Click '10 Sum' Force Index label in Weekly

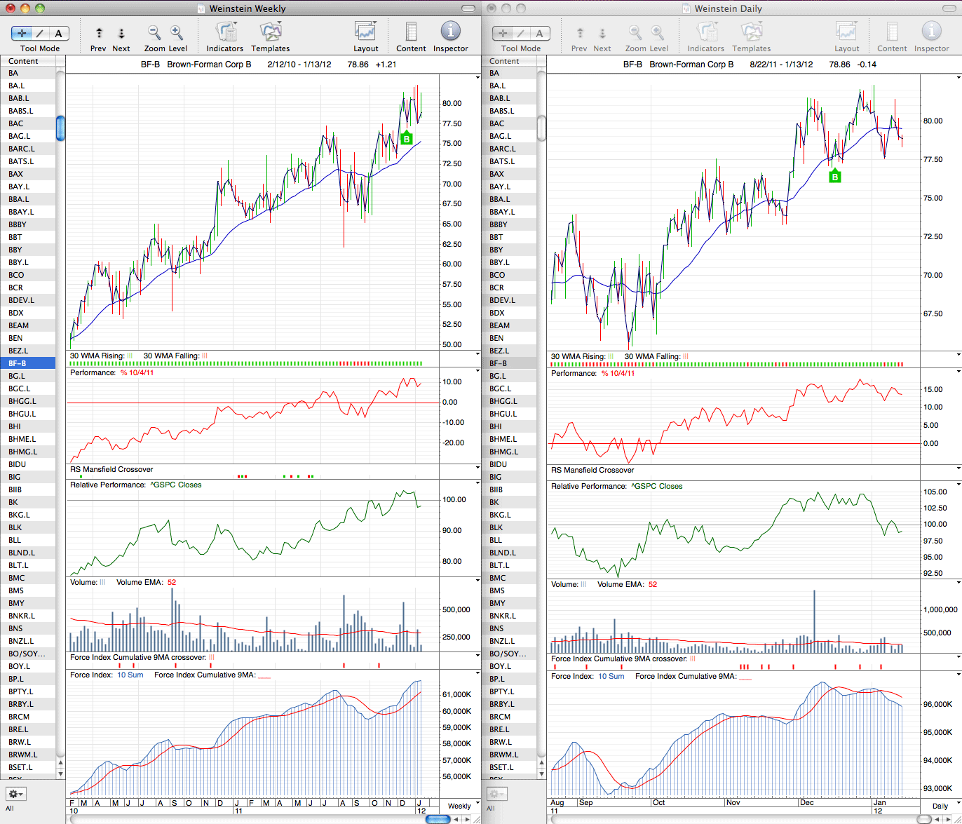130,675
